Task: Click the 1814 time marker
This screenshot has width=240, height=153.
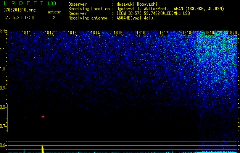Action: click(x=95, y=33)
